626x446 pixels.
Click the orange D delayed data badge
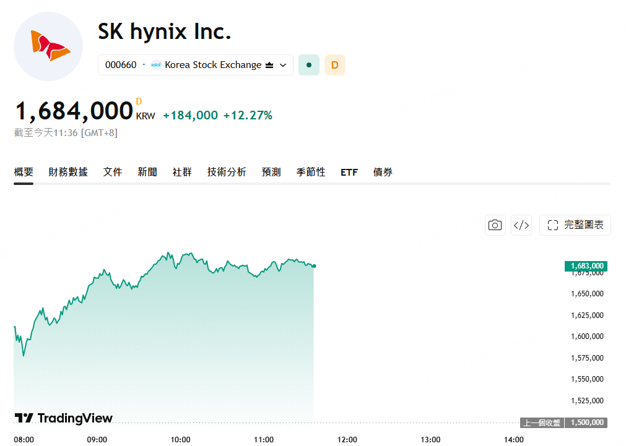pos(335,65)
